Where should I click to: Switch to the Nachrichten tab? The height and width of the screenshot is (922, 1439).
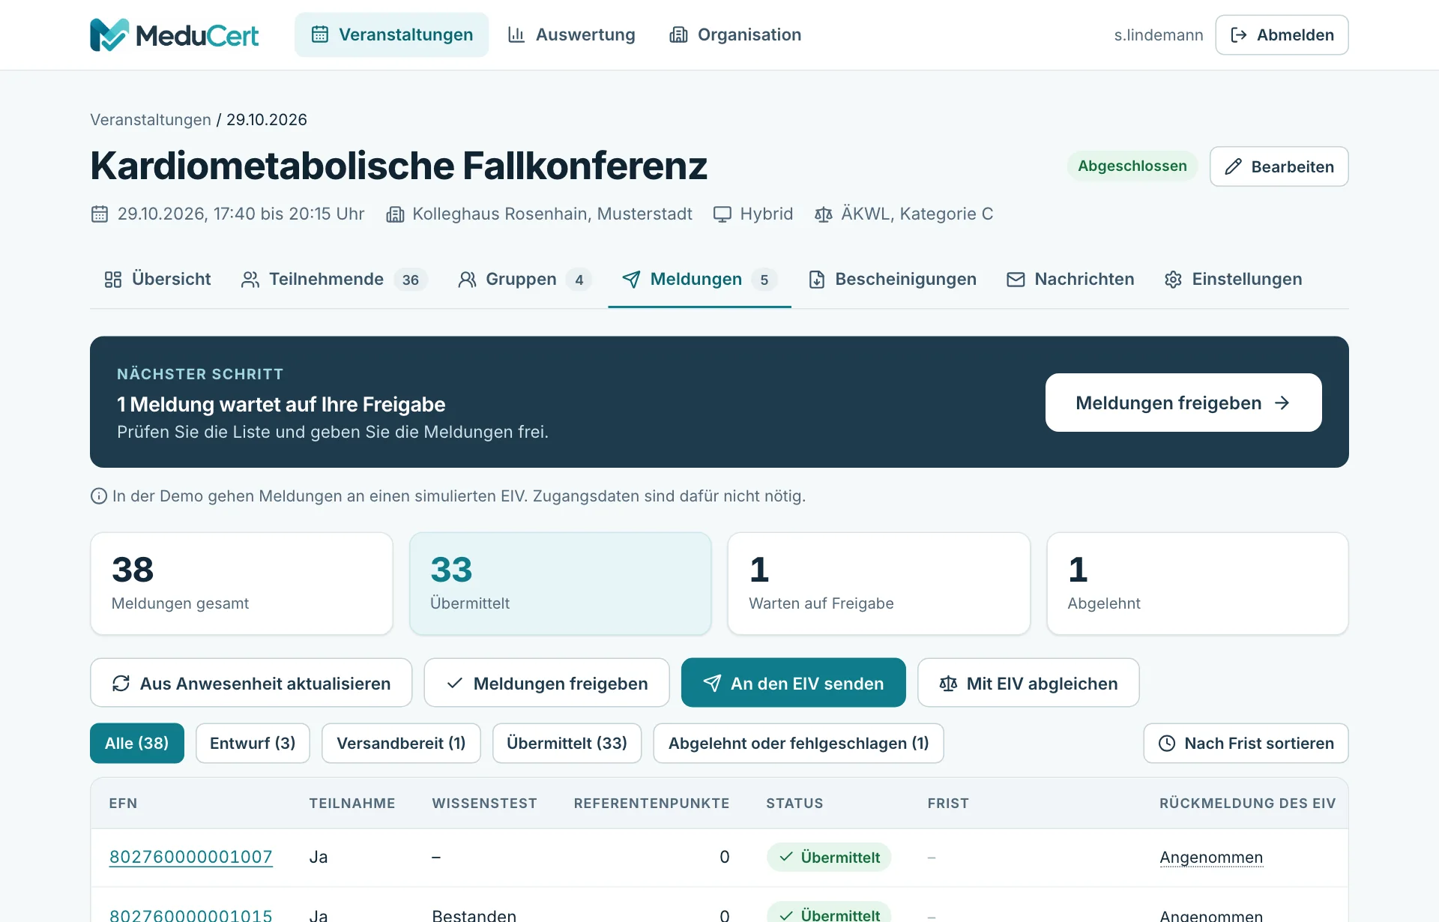(x=1070, y=280)
